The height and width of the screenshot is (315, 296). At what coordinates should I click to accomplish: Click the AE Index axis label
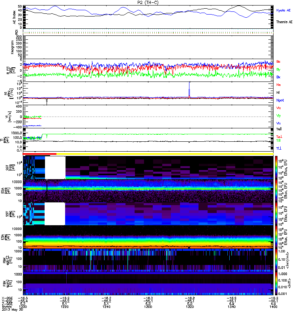click(14, 17)
